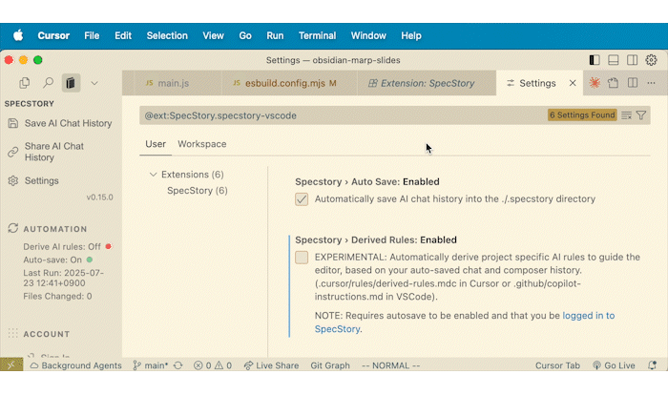Screen dimensions: 668x395
Task: Check the Derived Rules Enabled checkbox
Action: click(x=302, y=258)
